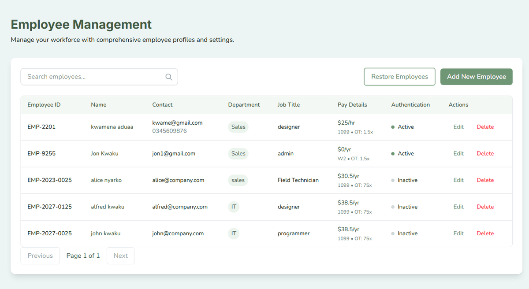Click sales badge in alice nyarko row
Viewport: 529px width, 289px height.
point(238,180)
